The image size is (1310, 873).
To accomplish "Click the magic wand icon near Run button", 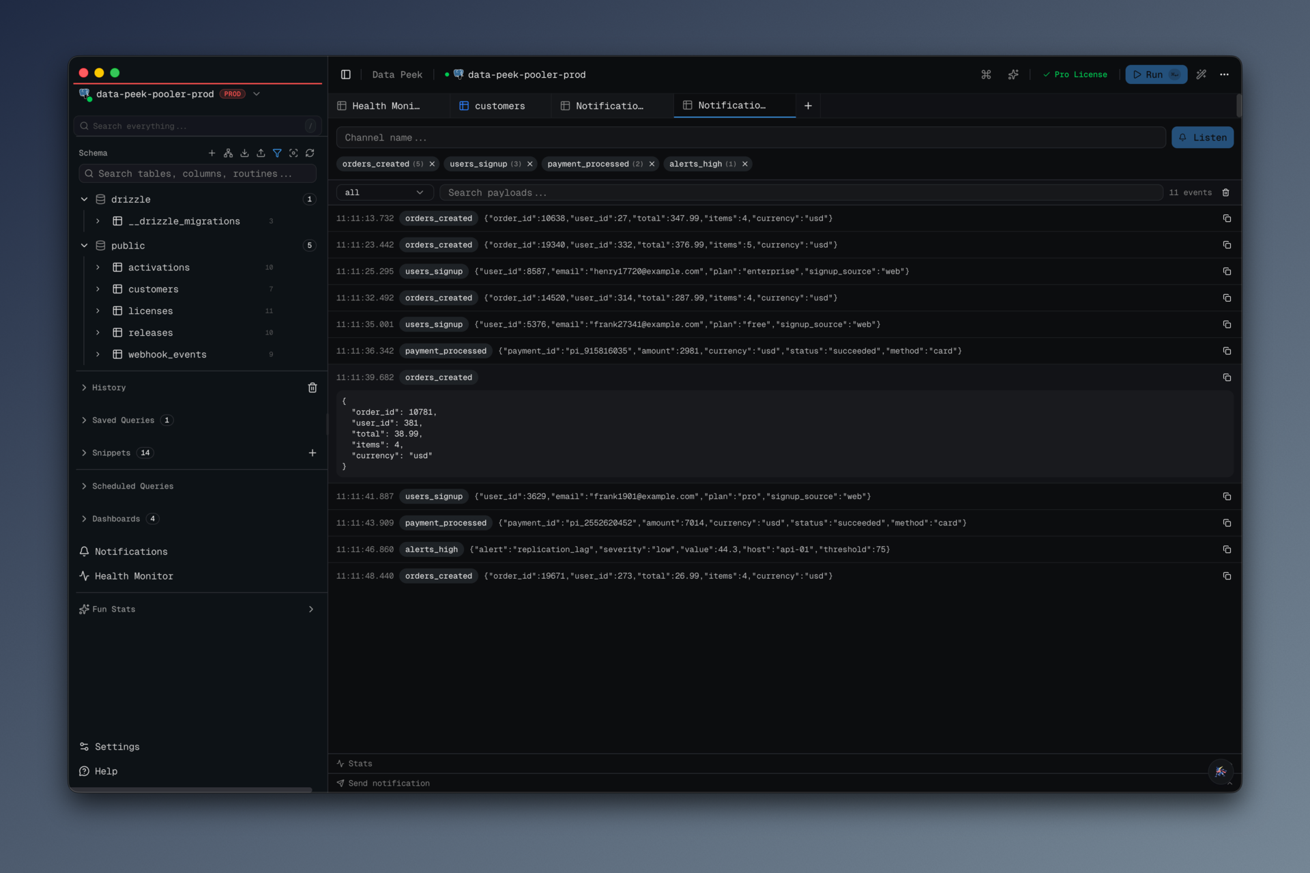I will pos(1201,74).
